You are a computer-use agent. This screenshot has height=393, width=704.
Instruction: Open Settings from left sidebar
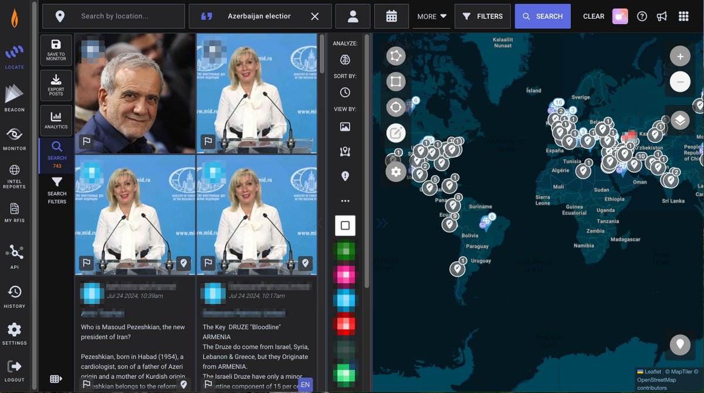click(15, 334)
